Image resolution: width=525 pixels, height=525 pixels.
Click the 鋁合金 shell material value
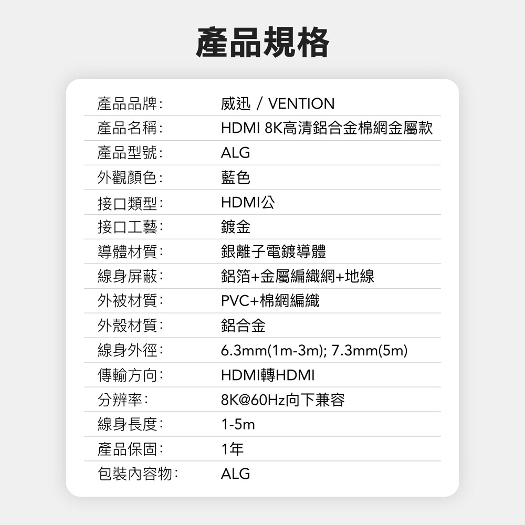click(243, 325)
